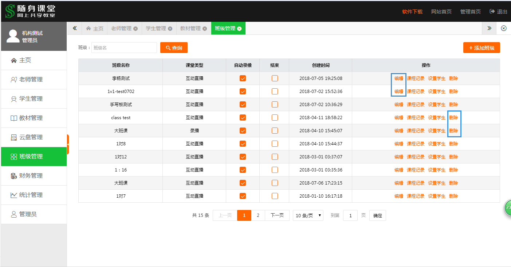Click the 云盘管理 cloud disk icon
This screenshot has width=511, height=267.
[x=14, y=137]
